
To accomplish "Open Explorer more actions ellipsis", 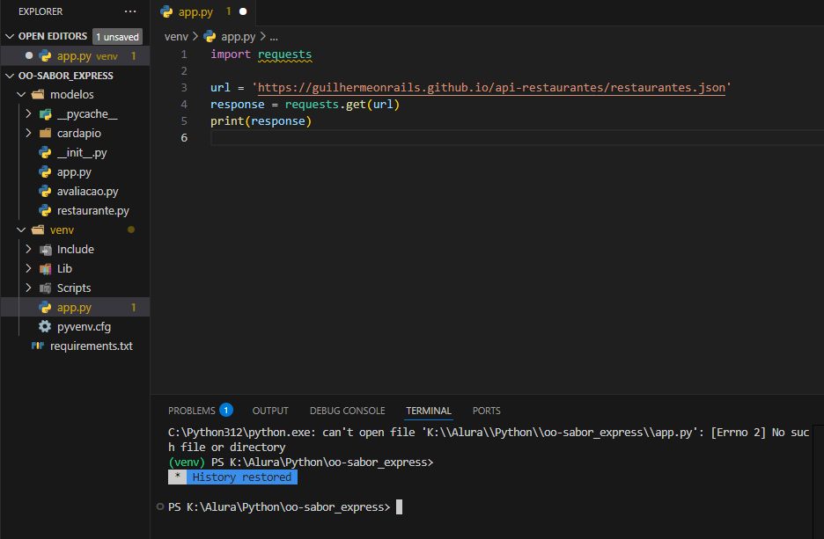I will (x=129, y=11).
